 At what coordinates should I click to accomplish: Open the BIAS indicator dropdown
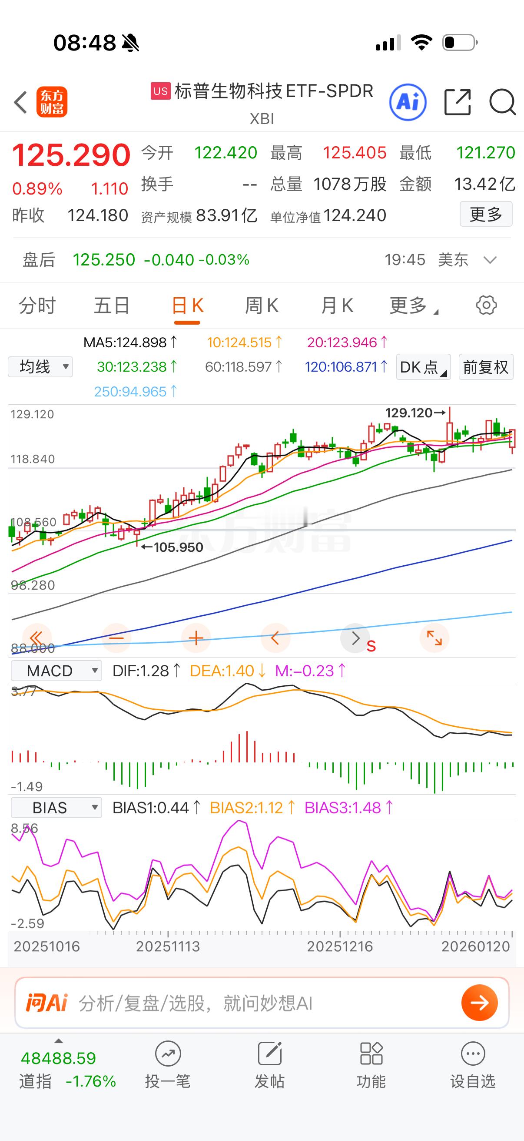pyautogui.click(x=56, y=808)
